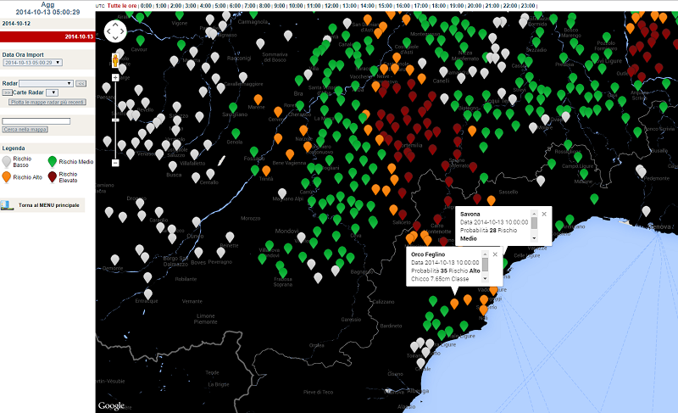Click the Orco Feglino popup scroll-down arrow
The width and height of the screenshot is (678, 413).
tap(485, 278)
